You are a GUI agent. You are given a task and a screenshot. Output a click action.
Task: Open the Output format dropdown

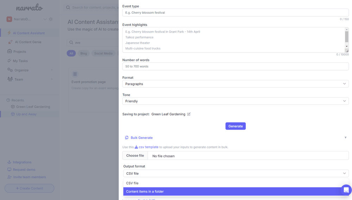tap(236, 173)
